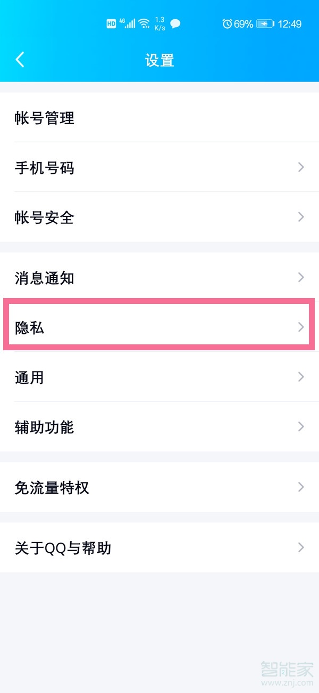The width and height of the screenshot is (319, 693).
Task: Tap the chevron next to 手机号码
Action: (300, 167)
